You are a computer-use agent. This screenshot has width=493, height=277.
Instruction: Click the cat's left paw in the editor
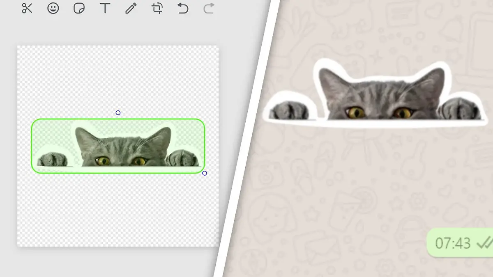click(x=52, y=160)
